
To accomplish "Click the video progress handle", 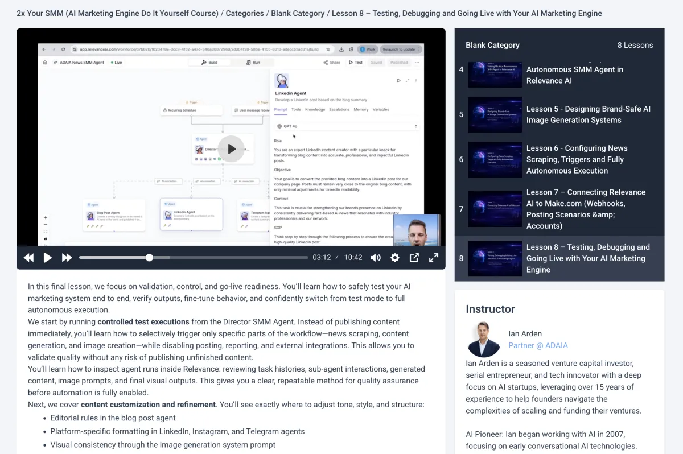I will click(149, 258).
